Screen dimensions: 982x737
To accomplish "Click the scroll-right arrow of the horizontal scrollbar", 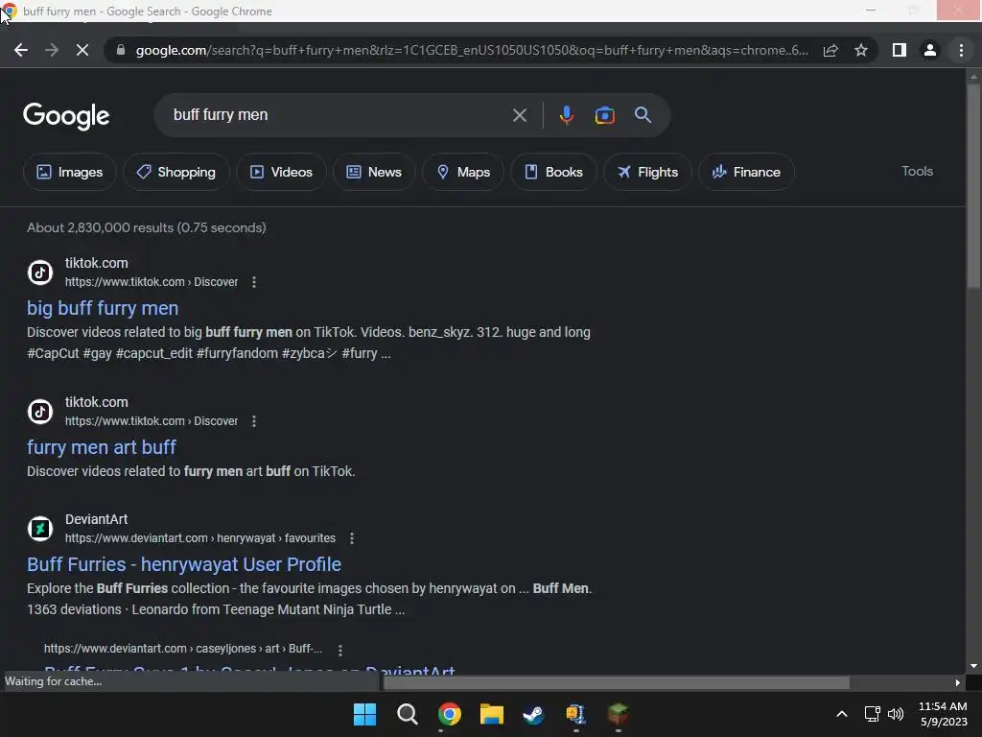I will pos(957,682).
